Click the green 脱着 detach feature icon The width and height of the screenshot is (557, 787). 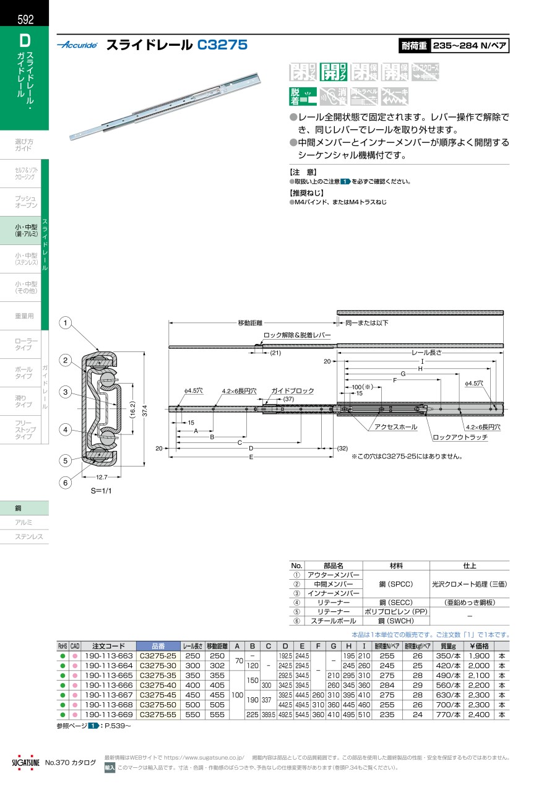tap(303, 96)
